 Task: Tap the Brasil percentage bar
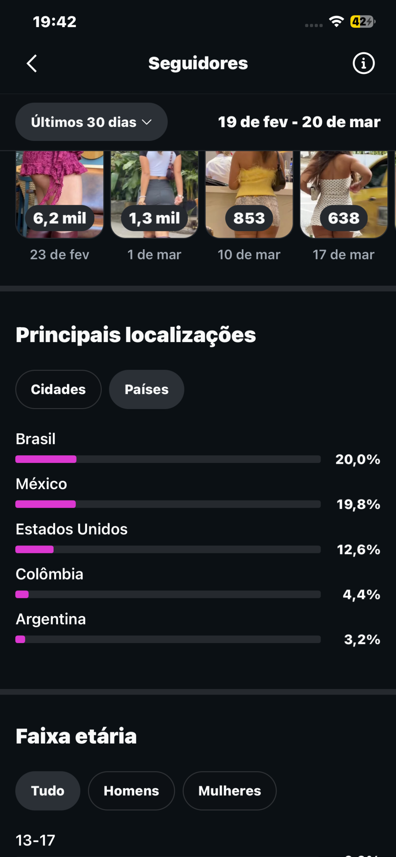pos(168,459)
